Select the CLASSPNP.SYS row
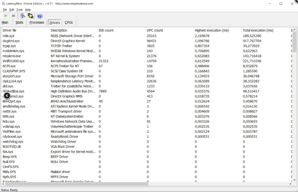This screenshot has height=192, width=298. 147,71
